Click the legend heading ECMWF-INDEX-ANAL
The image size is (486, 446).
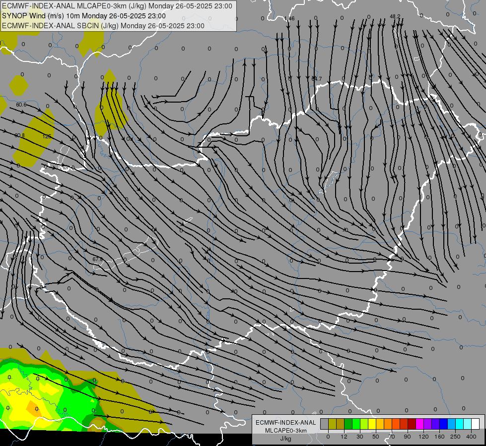pos(285,423)
